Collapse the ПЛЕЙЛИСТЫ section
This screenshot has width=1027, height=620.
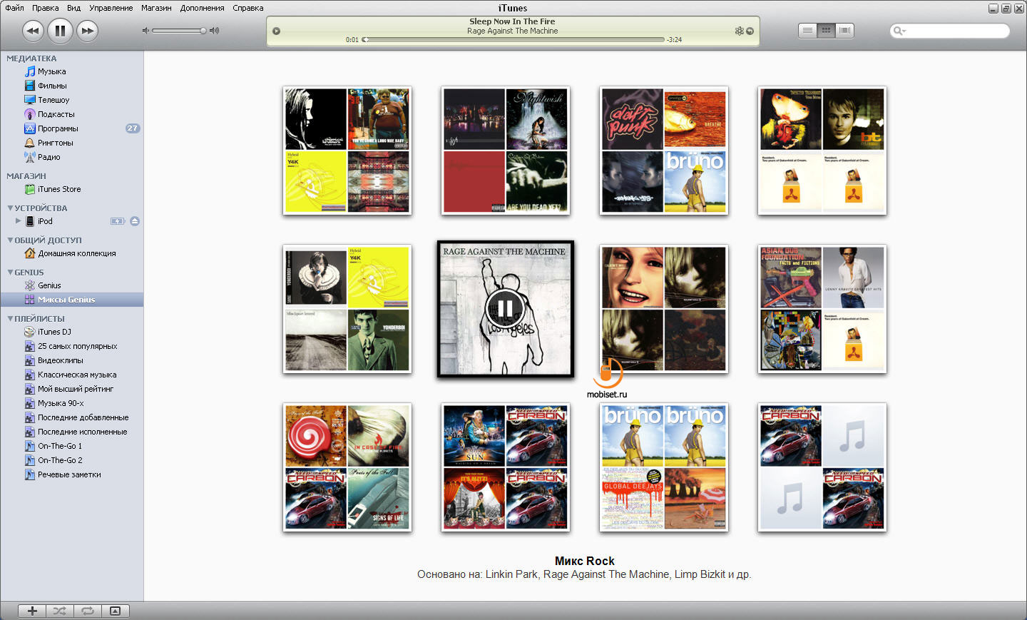[10, 319]
